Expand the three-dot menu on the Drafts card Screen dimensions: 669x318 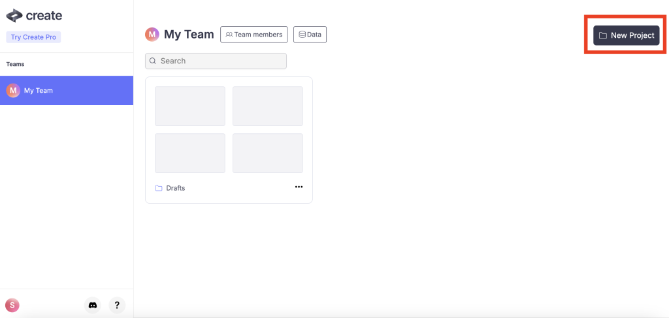pos(299,187)
